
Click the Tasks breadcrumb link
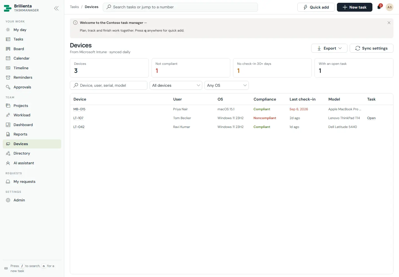74,7
